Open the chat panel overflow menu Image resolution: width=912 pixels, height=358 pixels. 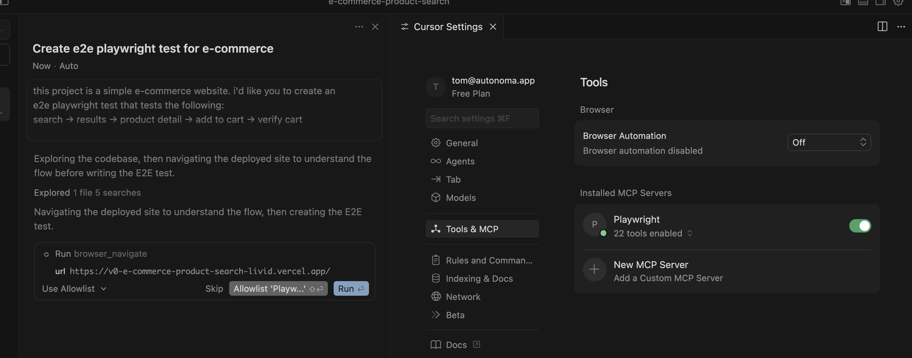pyautogui.click(x=359, y=26)
